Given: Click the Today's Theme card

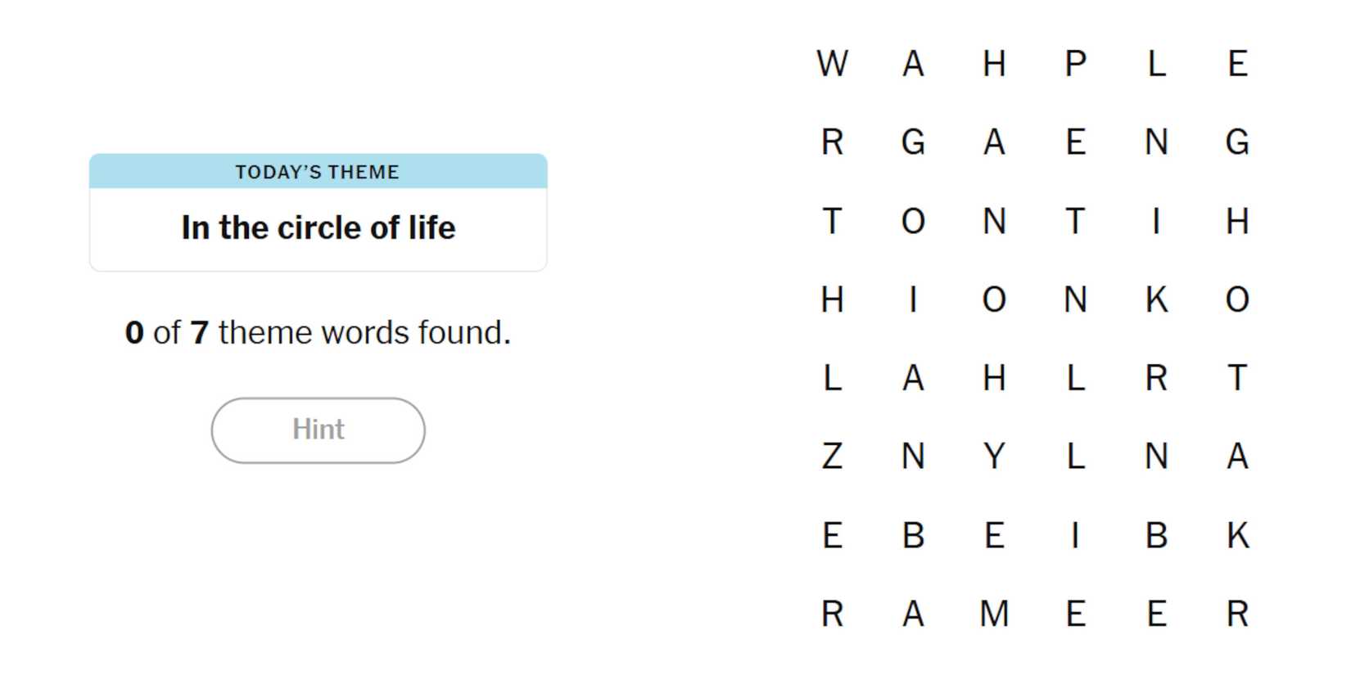Looking at the screenshot, I should tap(318, 212).
